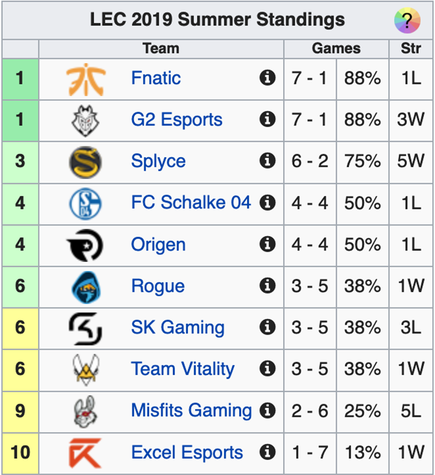Follow the Misfits Gaming link
The width and height of the screenshot is (435, 475).
[191, 411]
